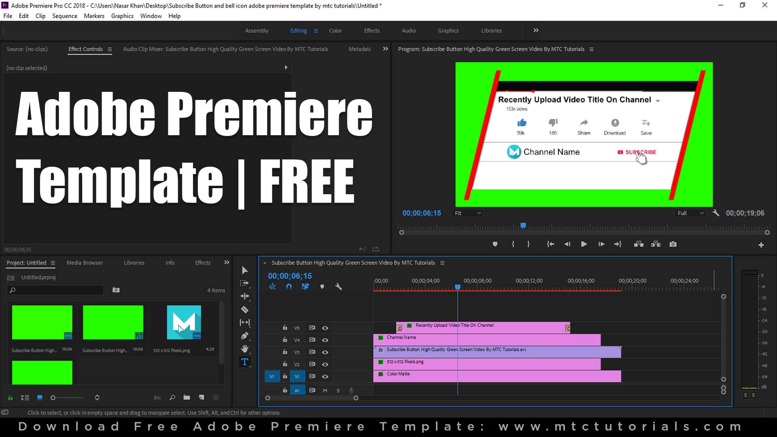Add a marker in the Program monitor
Viewport: 777px width, 437px height.
click(x=495, y=244)
